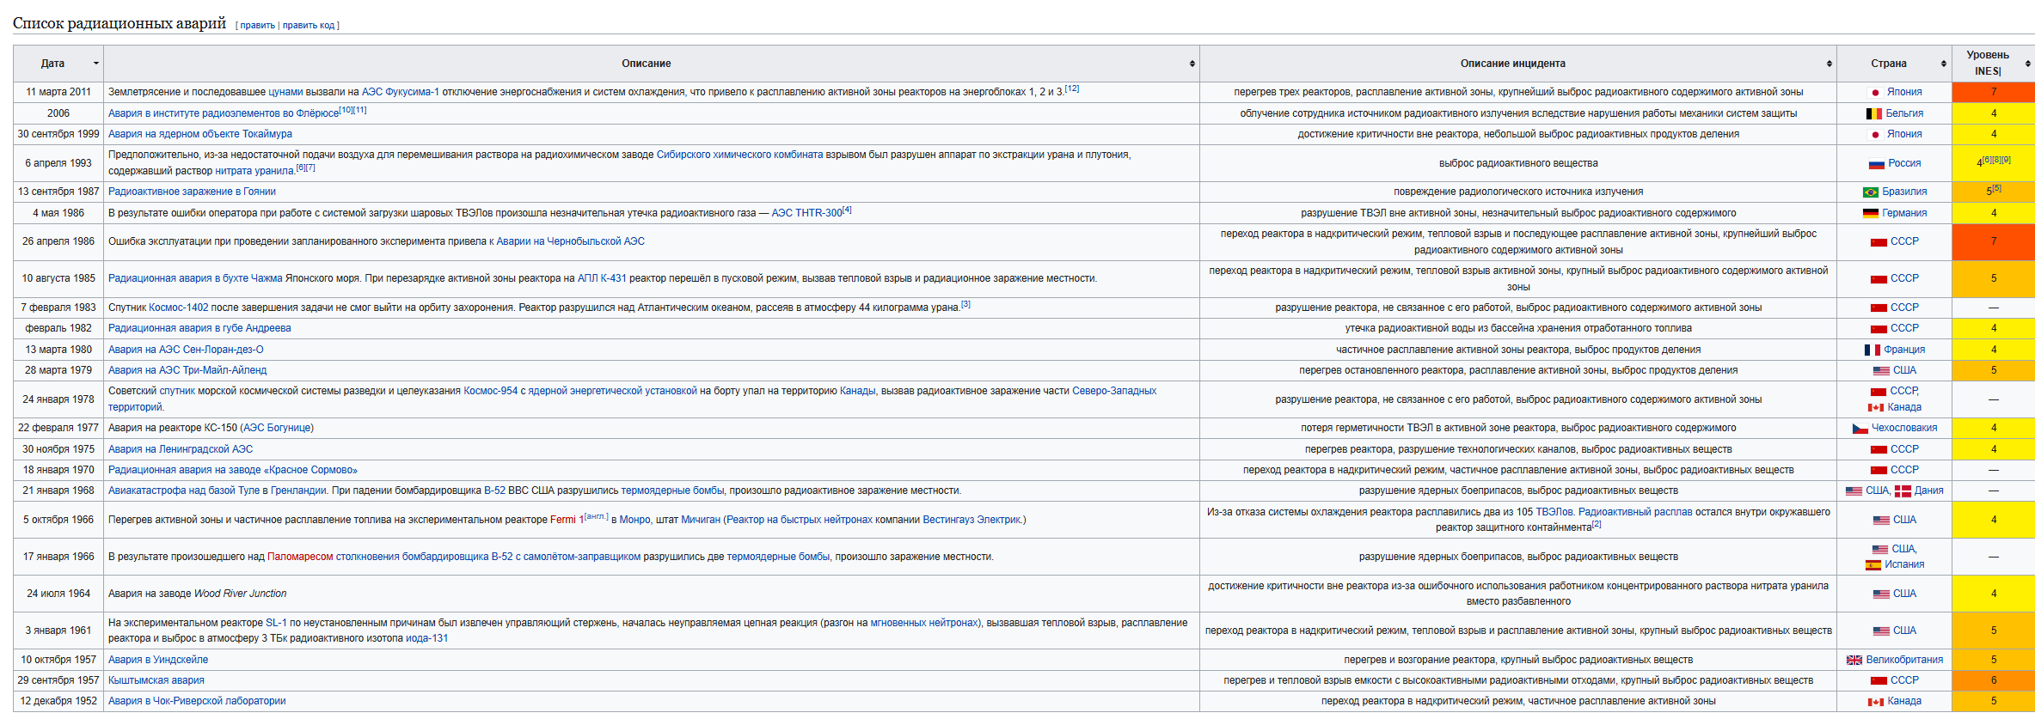
Task: Open the Испания country link
Action: coord(1904,564)
